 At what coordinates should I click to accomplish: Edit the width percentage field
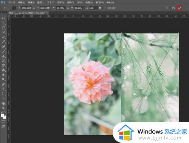[60, 8]
